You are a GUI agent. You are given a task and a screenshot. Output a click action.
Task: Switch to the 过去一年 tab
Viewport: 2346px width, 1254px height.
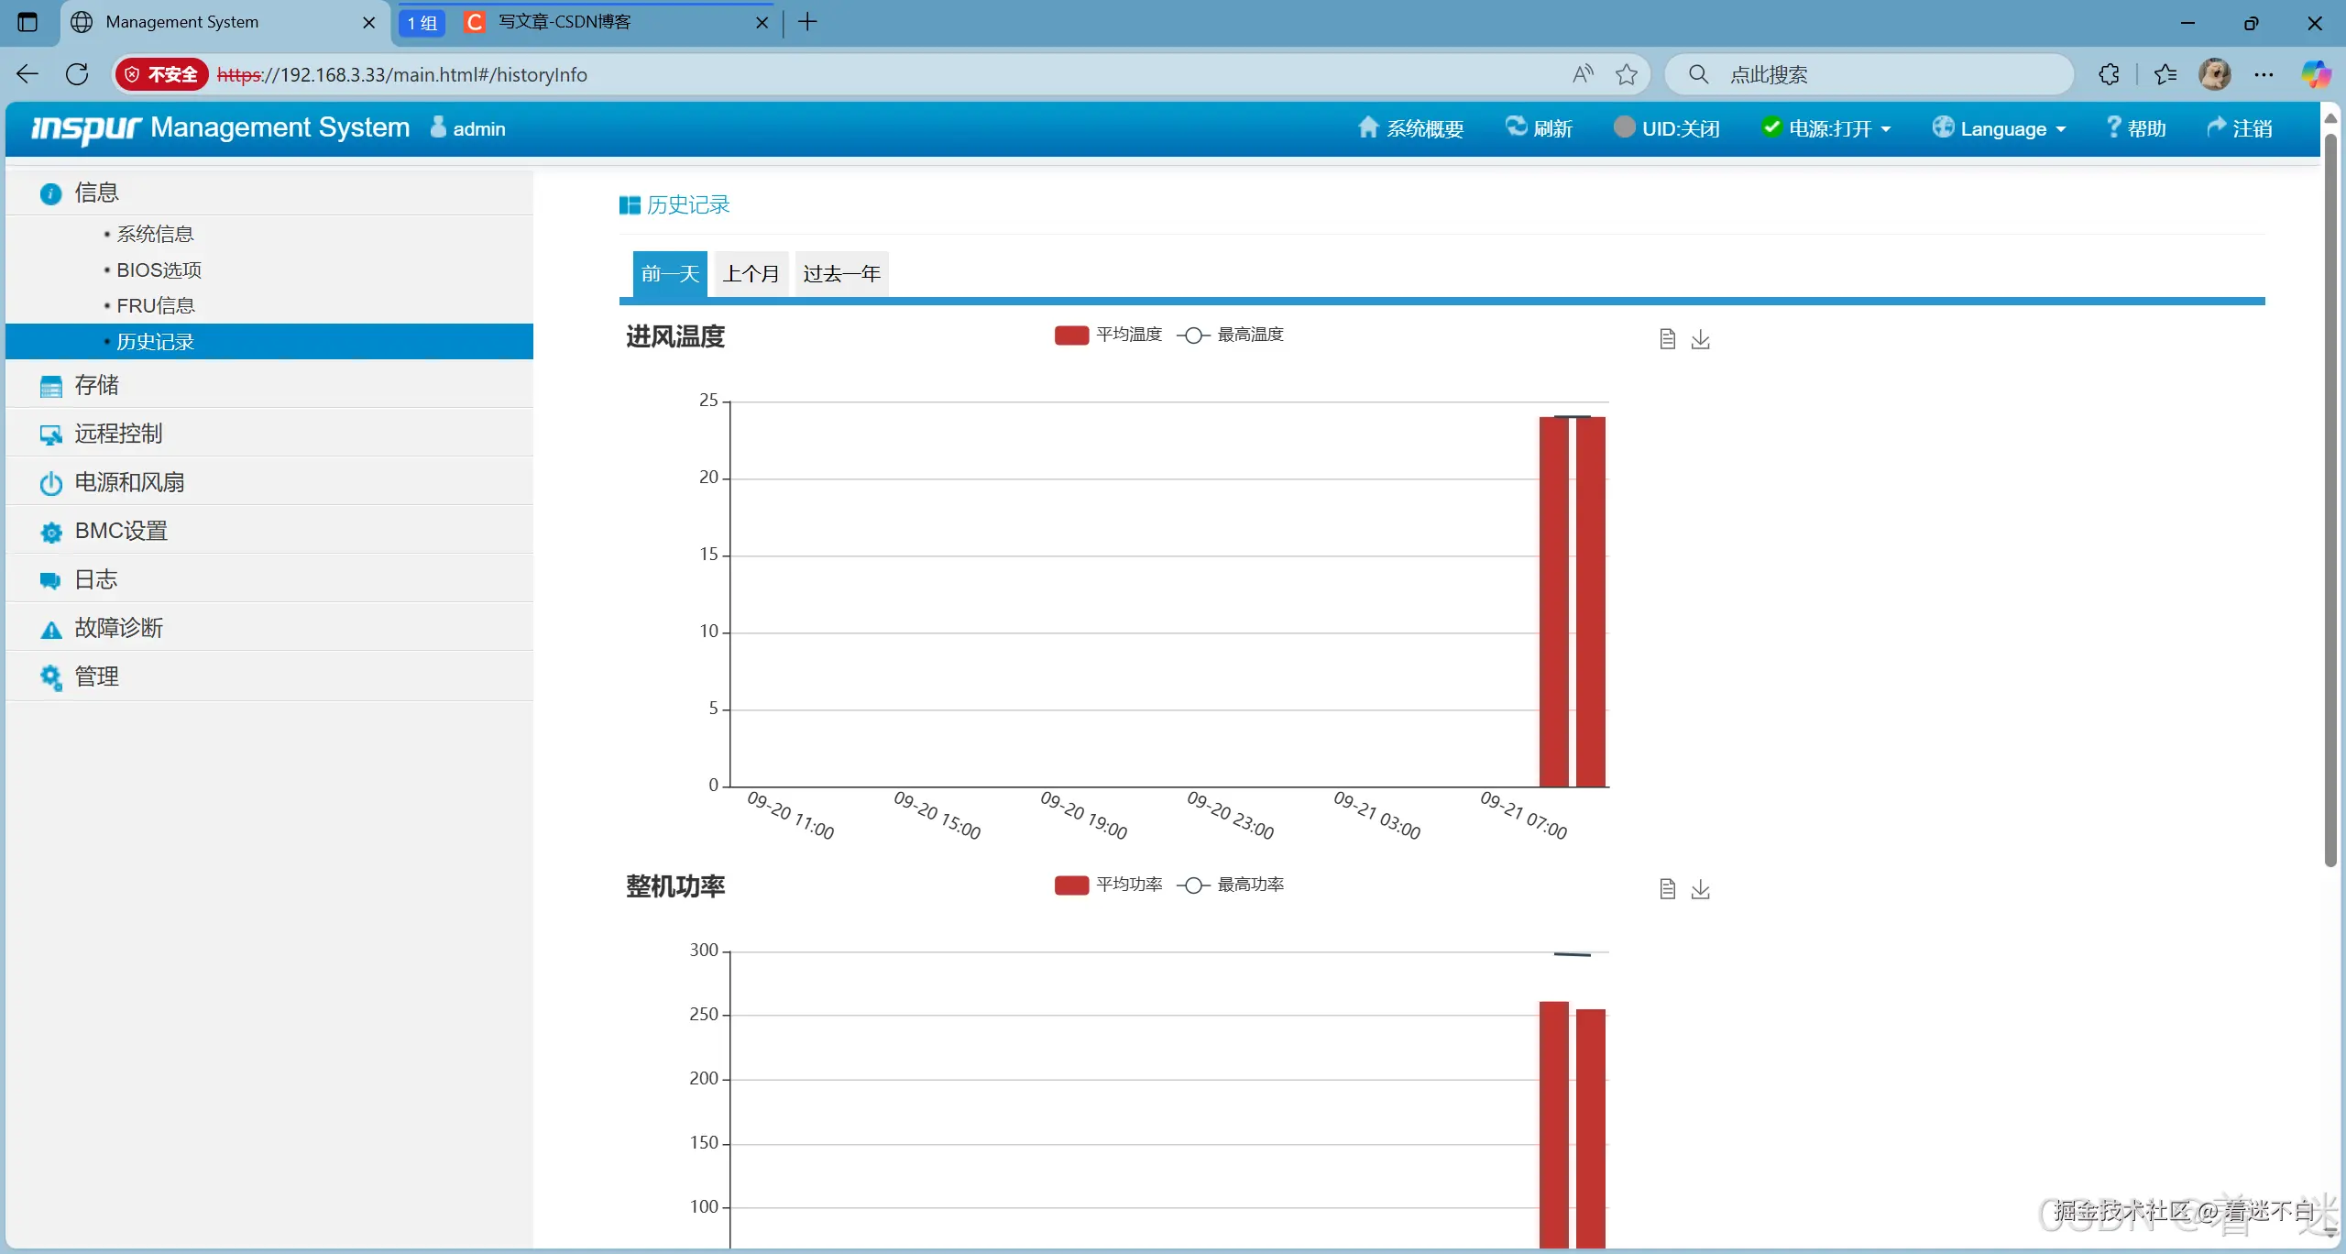(841, 273)
